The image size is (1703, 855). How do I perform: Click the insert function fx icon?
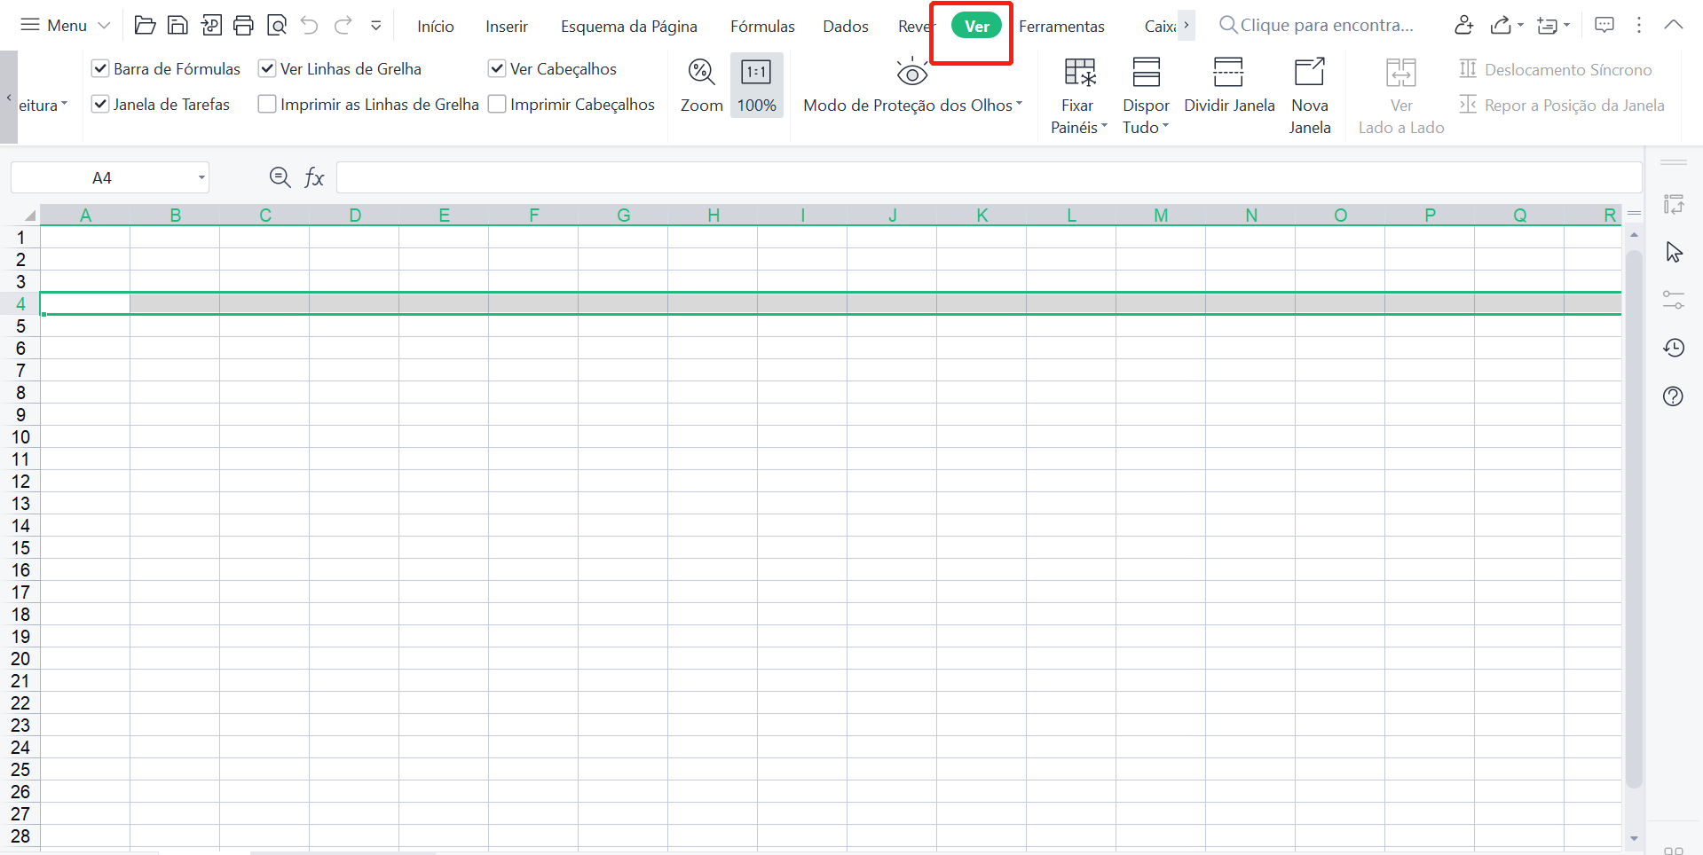[314, 178]
